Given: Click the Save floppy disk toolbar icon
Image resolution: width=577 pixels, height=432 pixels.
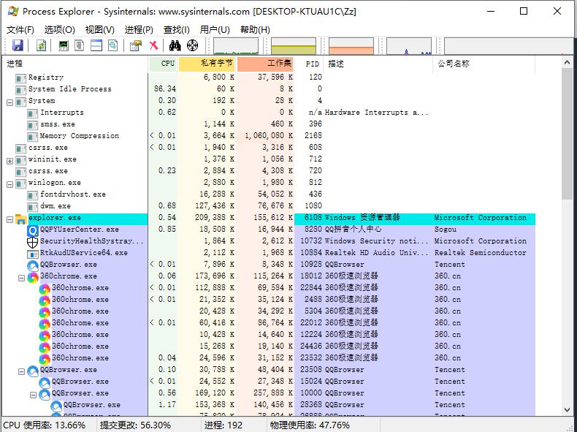Looking at the screenshot, I should tap(18, 45).
